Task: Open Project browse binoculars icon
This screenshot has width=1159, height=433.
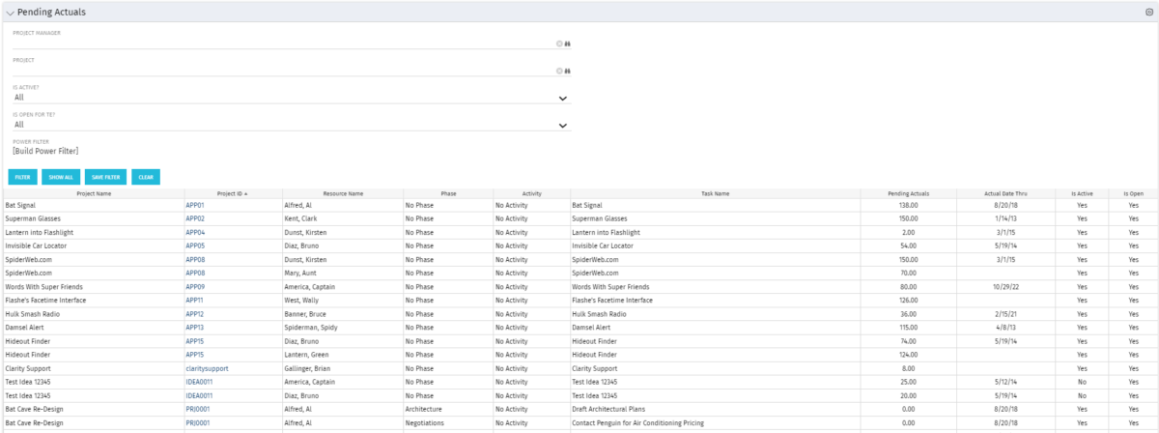Action: click(568, 71)
